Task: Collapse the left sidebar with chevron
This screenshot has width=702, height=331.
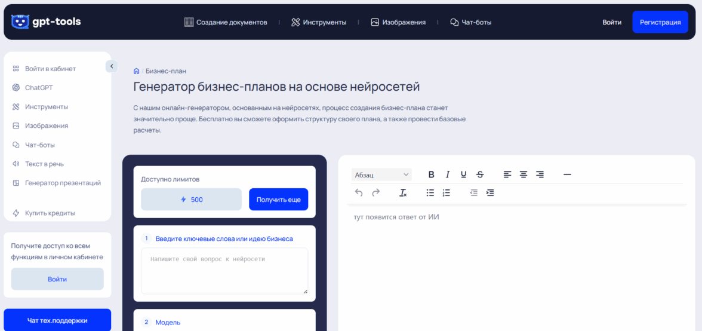Action: pos(112,66)
